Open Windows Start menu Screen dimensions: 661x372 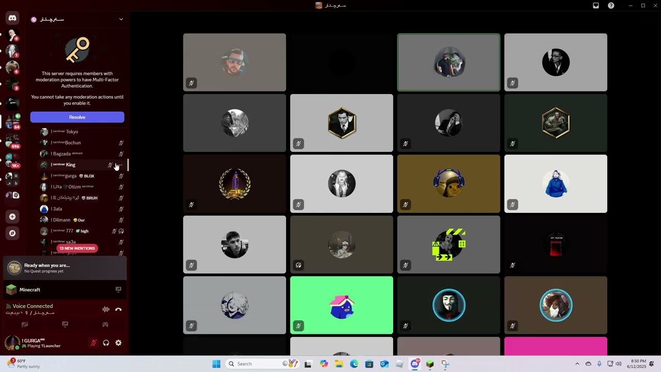(x=216, y=364)
